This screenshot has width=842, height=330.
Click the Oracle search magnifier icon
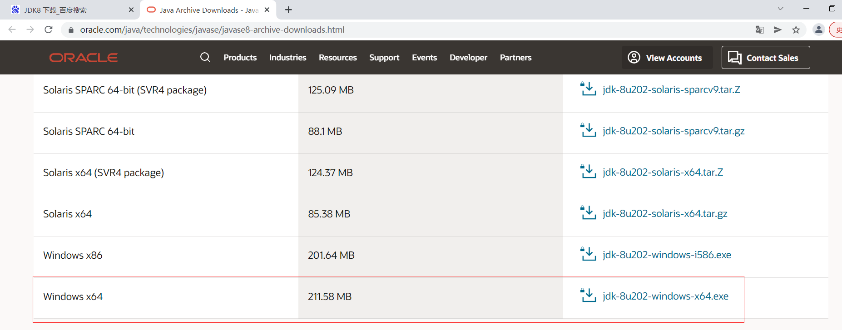point(205,58)
